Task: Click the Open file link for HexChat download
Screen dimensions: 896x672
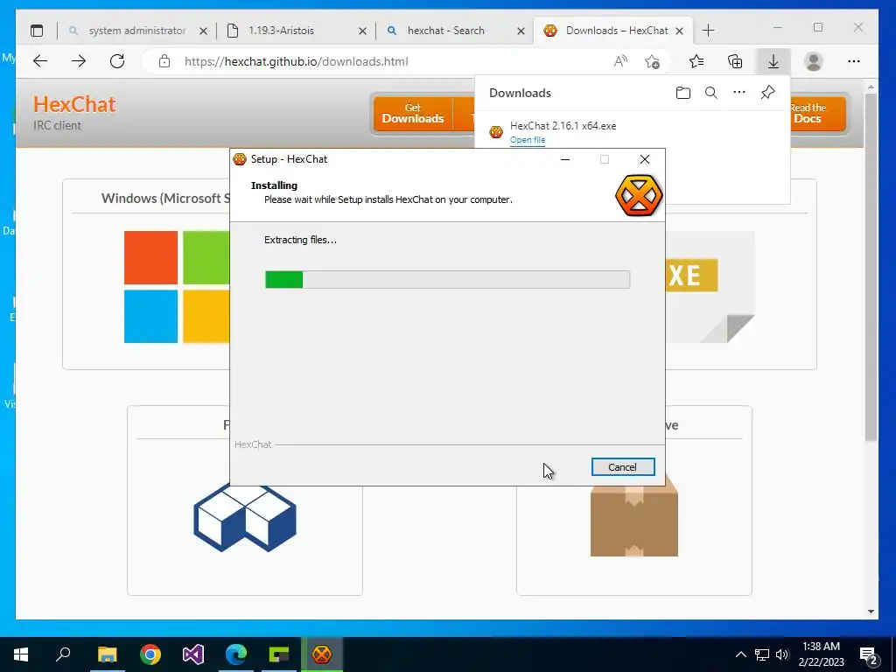Action: (x=527, y=139)
